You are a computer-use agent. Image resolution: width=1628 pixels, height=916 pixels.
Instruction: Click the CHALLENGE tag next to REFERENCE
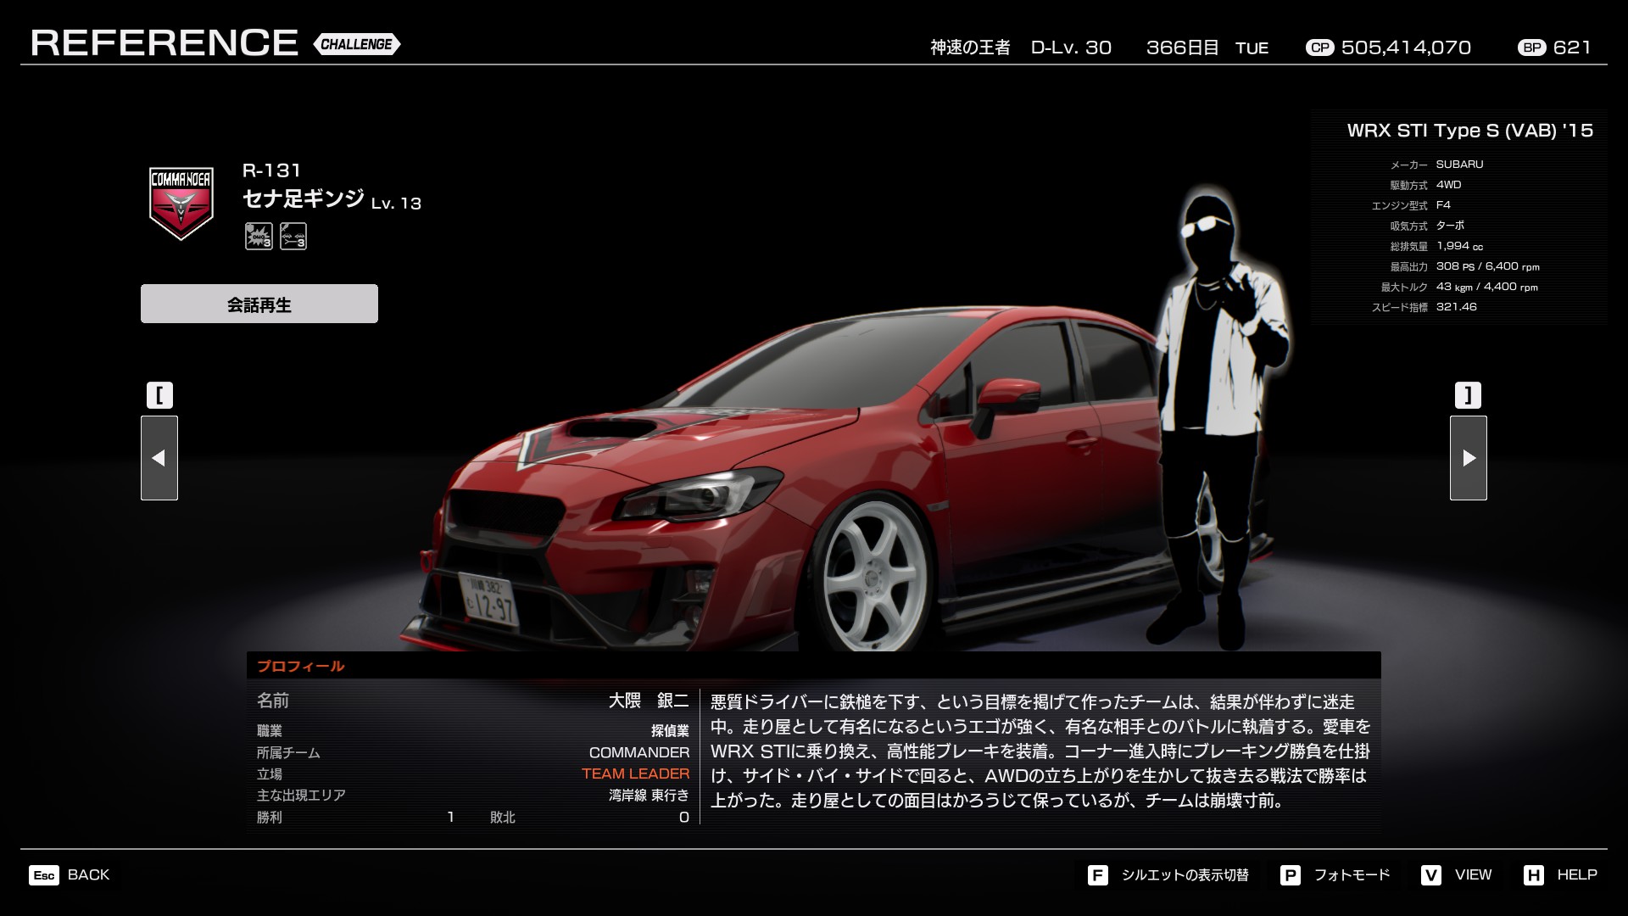coord(356,44)
